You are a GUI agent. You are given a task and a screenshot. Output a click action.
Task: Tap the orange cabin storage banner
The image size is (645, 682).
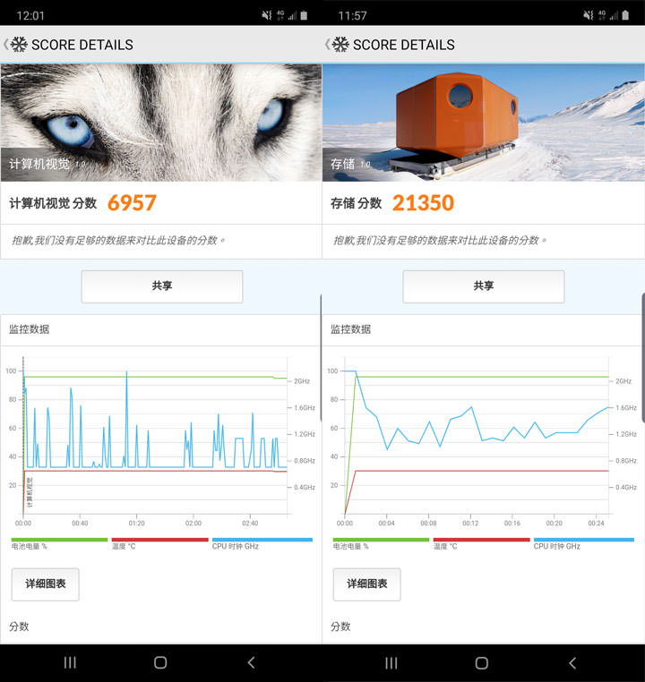click(x=484, y=121)
